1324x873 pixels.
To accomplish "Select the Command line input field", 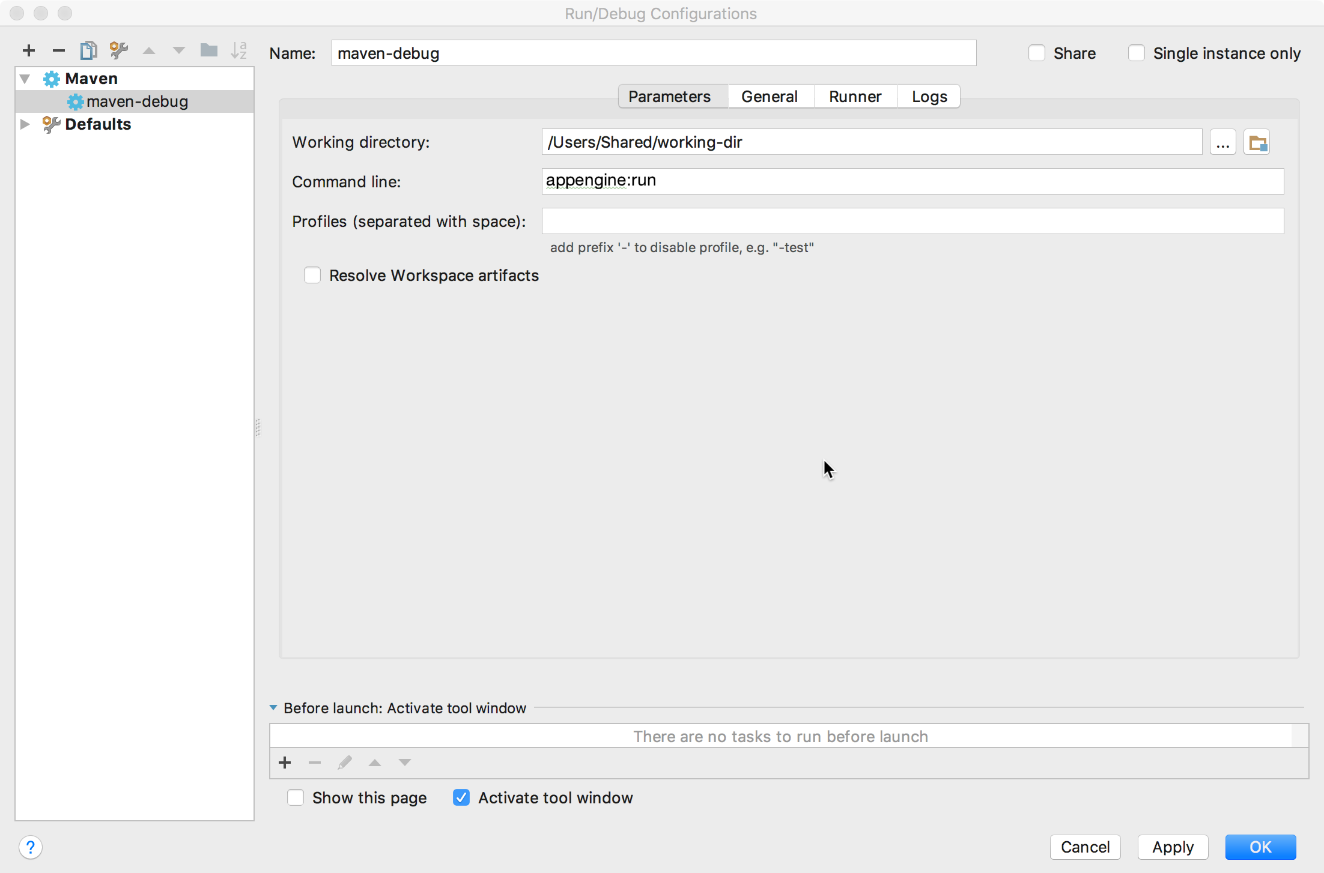I will (x=911, y=180).
